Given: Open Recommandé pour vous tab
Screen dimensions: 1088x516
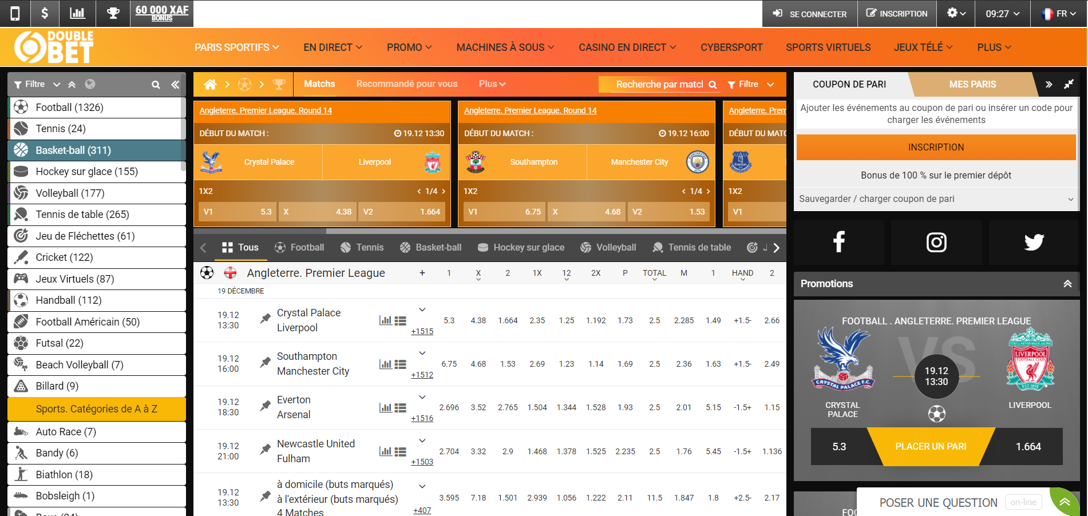Looking at the screenshot, I should coord(407,84).
